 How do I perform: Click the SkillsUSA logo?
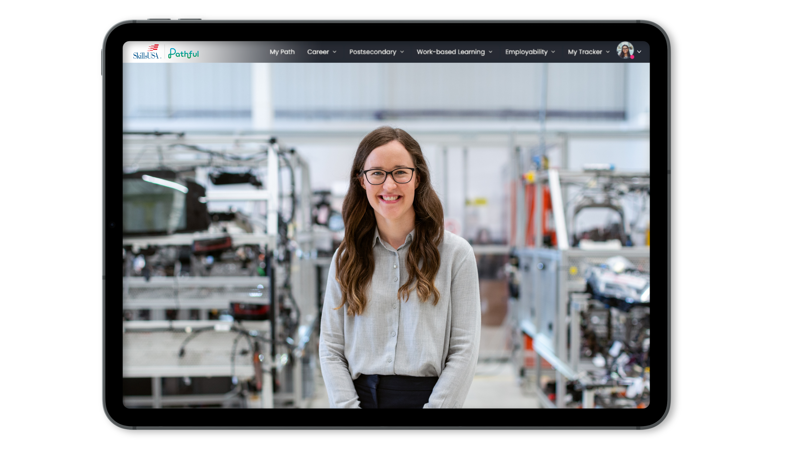point(147,52)
